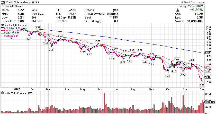Click the Mkt Cap 8.83B value
Viewport: 216px width, 114px height.
(x=72, y=17)
